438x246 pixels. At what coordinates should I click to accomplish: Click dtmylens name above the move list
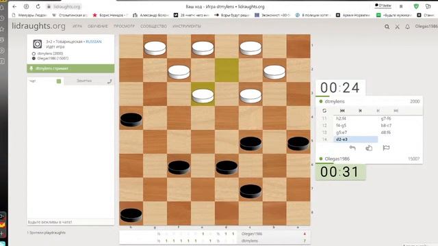[x=335, y=101]
